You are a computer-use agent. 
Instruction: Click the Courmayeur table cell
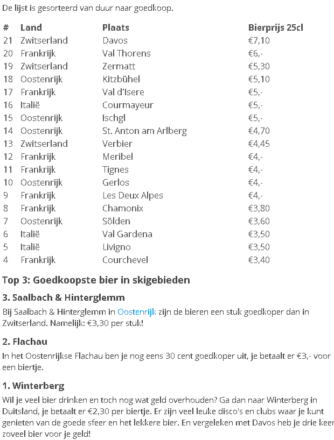click(128, 105)
